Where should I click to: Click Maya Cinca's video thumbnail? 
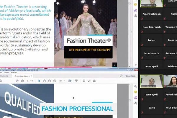point(170,82)
